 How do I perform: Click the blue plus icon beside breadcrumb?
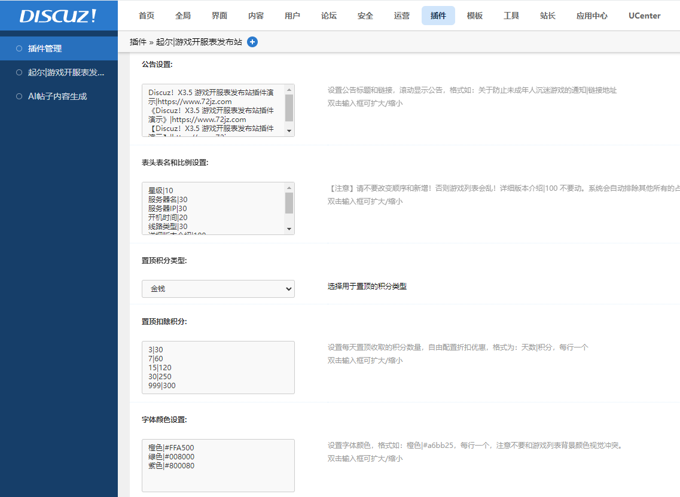[x=252, y=42]
